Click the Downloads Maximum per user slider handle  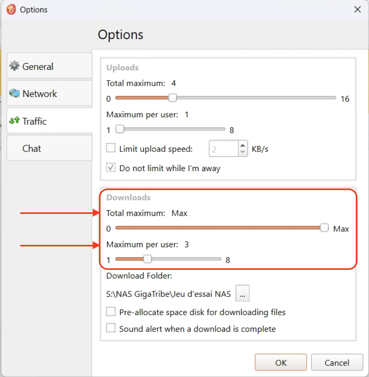pos(147,259)
